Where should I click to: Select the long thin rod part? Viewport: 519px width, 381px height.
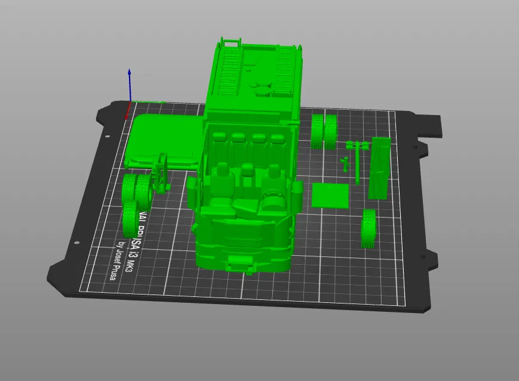click(357, 162)
